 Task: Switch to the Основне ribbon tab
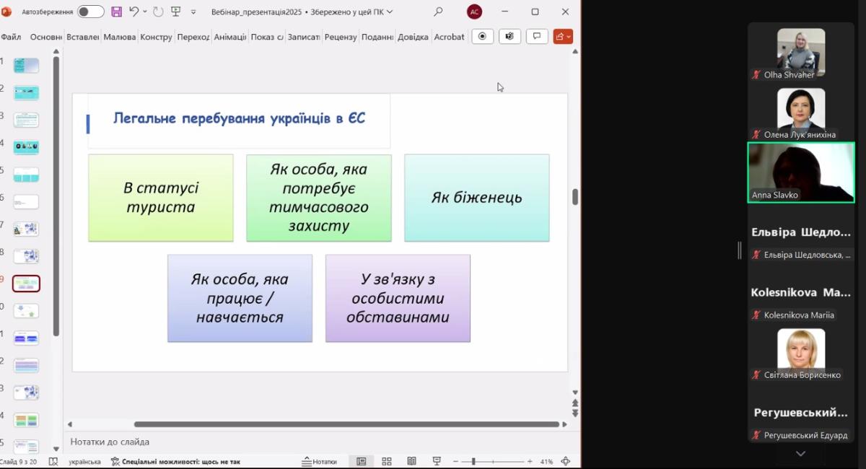click(x=46, y=37)
